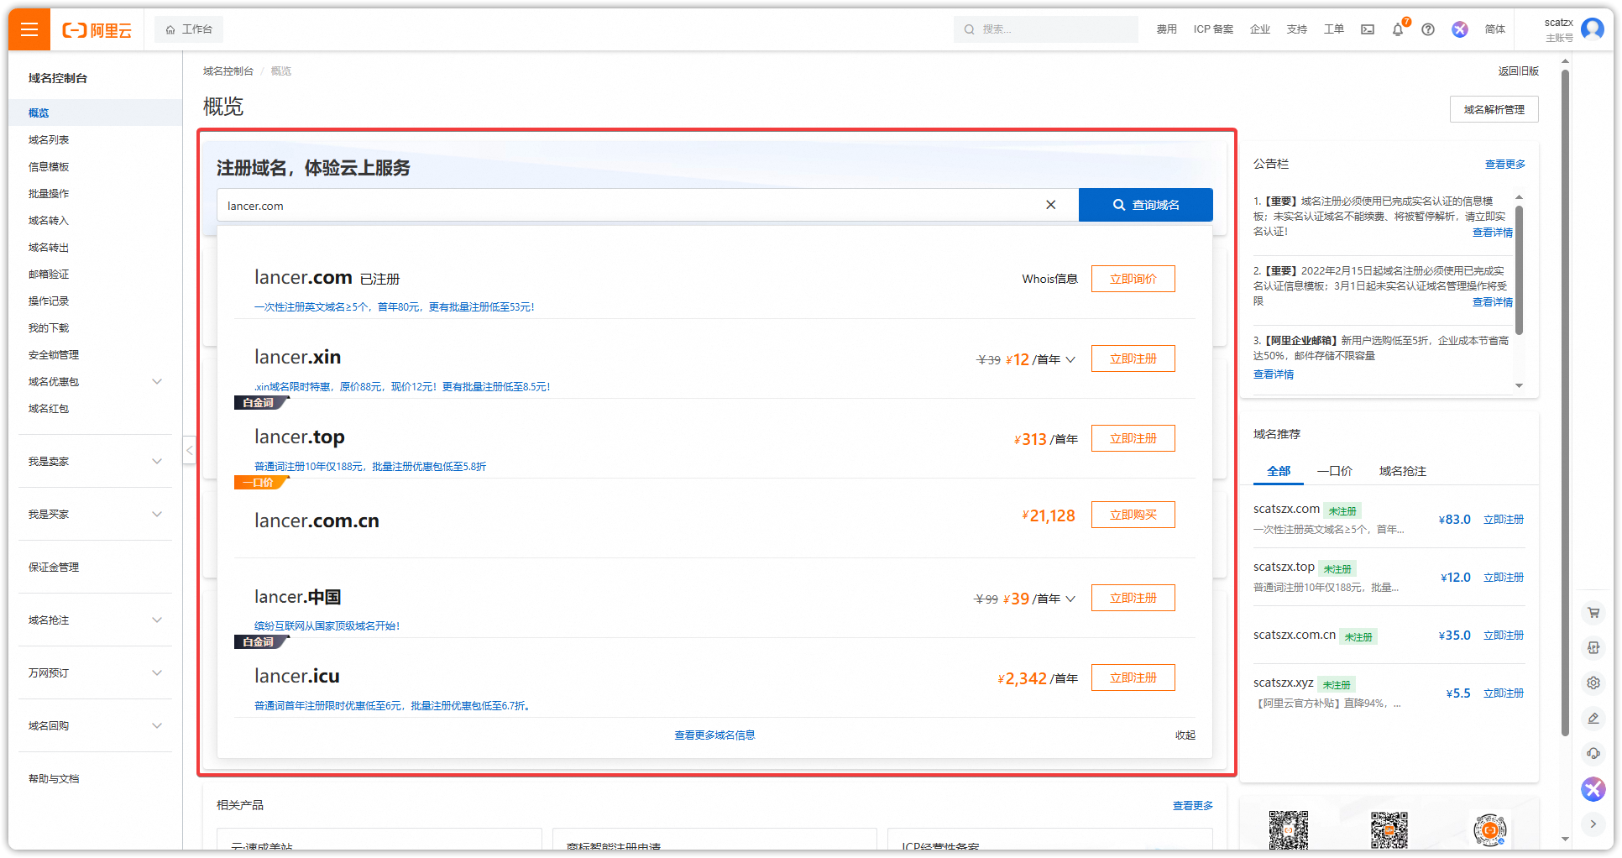Image resolution: width=1622 pixels, height=858 pixels.
Task: Click 立即注册 for lancer.xin
Action: pyautogui.click(x=1133, y=358)
